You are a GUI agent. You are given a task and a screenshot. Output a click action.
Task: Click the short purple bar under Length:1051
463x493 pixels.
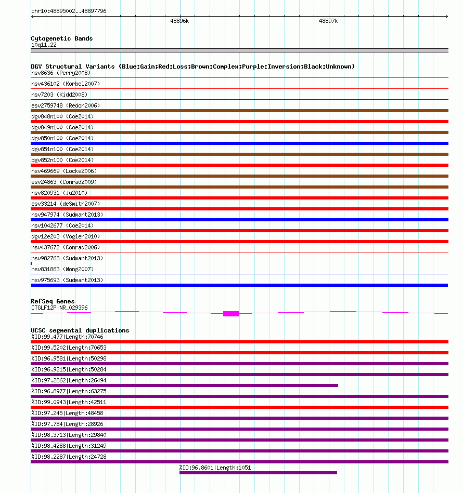tap(258, 473)
